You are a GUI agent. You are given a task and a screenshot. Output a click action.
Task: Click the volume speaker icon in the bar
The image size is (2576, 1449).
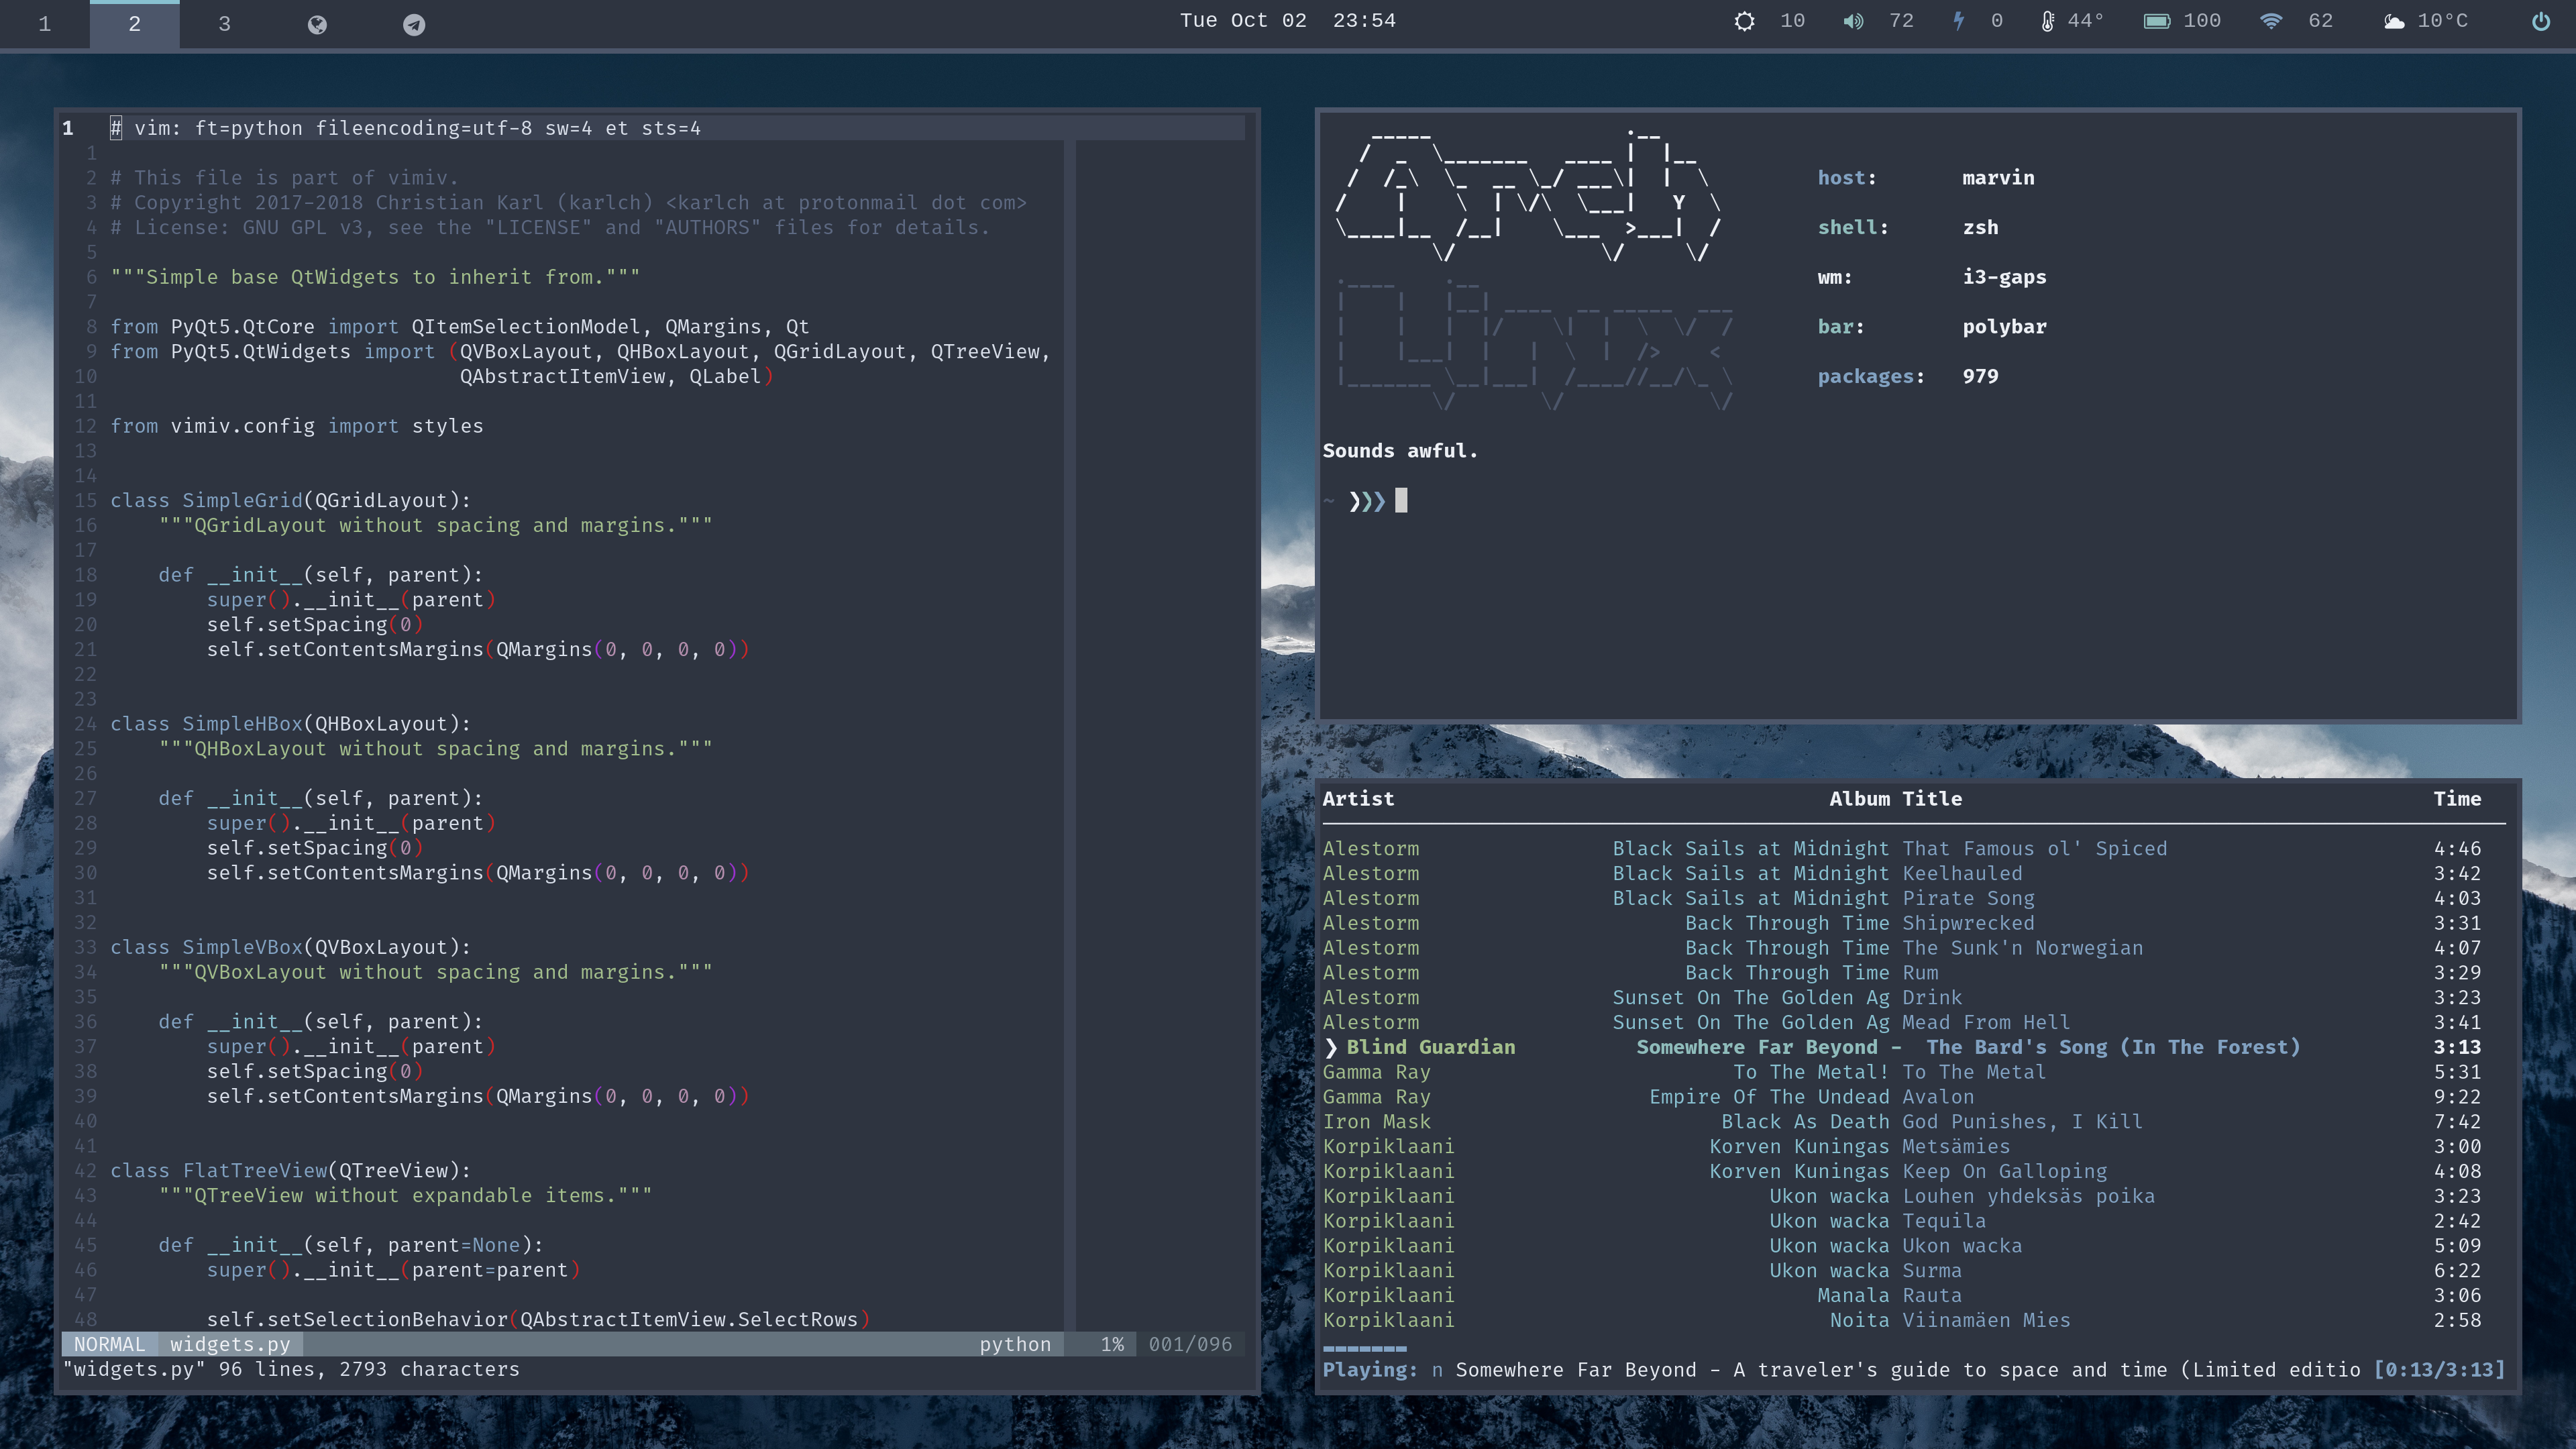pos(1853,21)
